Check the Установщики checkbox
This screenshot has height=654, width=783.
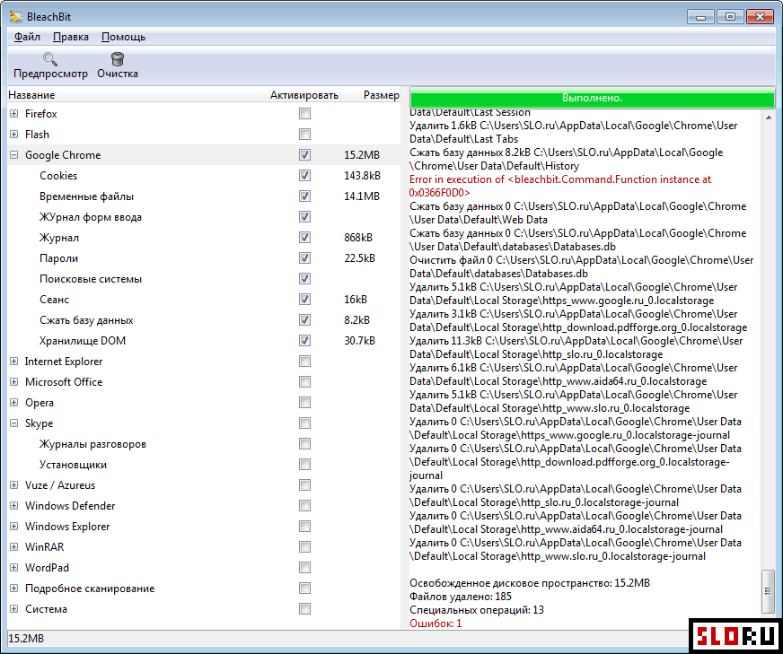(304, 465)
